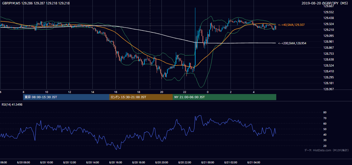The width and height of the screenshot is (352, 165).
Task: Click the 8/20 22:00 time axis label
Action: [x=185, y=163]
